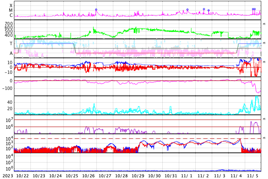Screen dimensions: 268x179
Task: Select the second, lower flare marker on 11/2
Action: click(208, 11)
